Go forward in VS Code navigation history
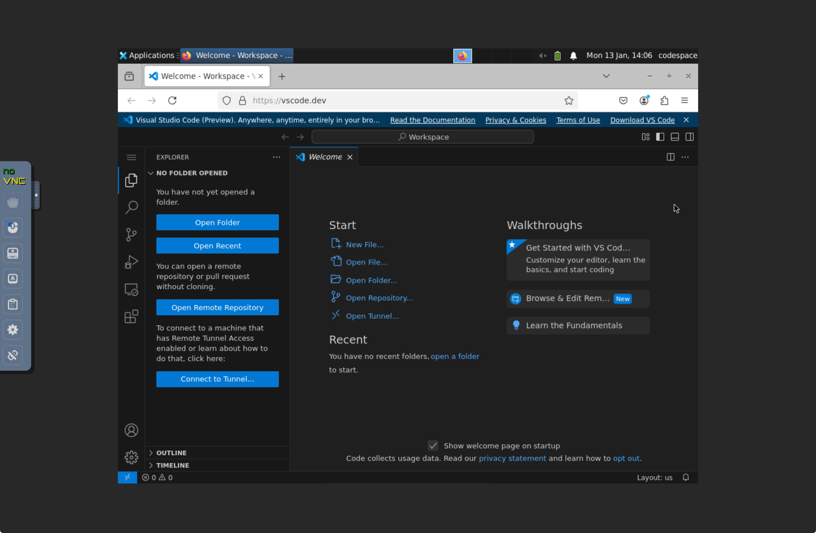The image size is (816, 533). pos(300,137)
